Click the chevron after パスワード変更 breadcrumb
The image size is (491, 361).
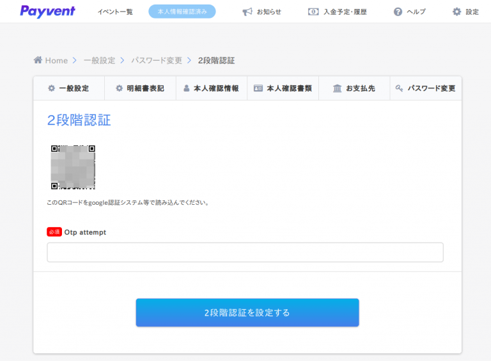click(x=189, y=60)
